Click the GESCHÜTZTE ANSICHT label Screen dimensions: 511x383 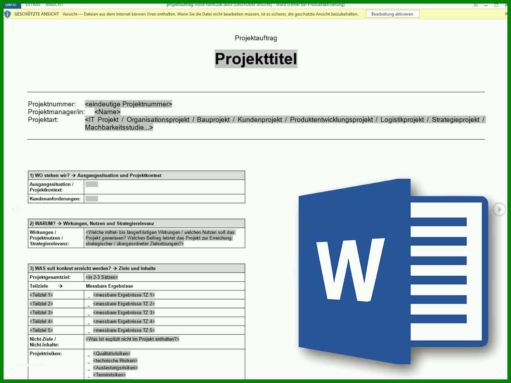click(37, 14)
